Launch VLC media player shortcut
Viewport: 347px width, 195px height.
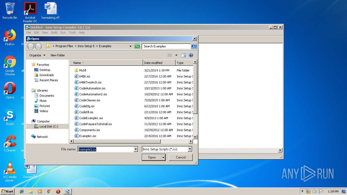point(10,171)
